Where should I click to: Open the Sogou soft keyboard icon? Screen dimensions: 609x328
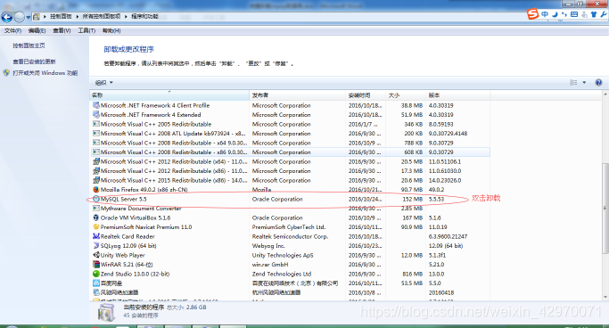(x=574, y=14)
